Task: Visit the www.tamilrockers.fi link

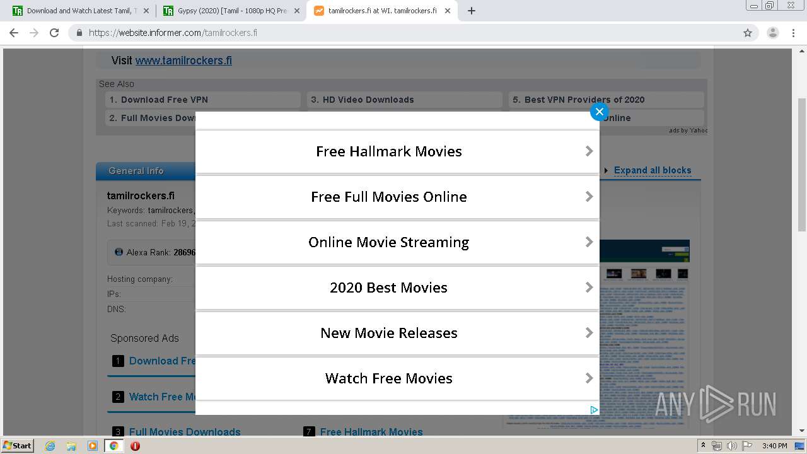Action: (x=183, y=61)
